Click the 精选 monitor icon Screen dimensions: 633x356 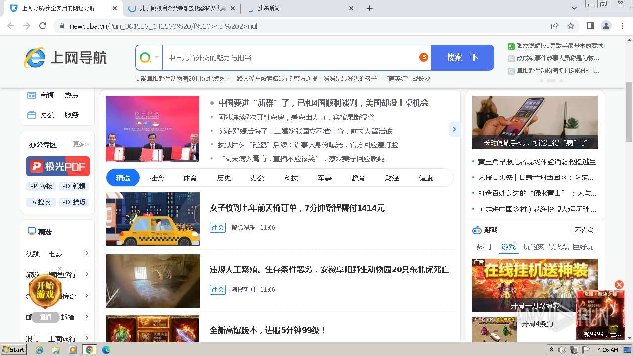32,231
